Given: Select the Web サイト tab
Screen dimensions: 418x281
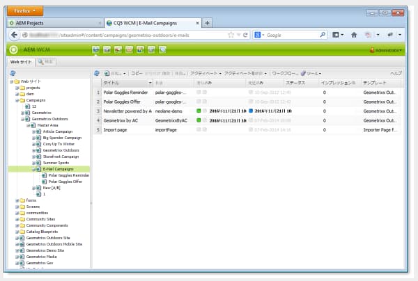Looking at the screenshot, I should [21, 62].
